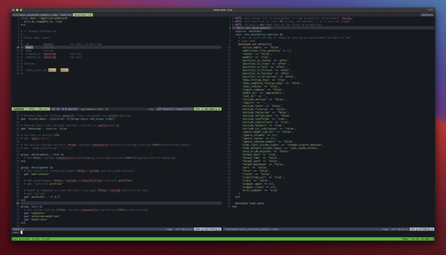This screenshot has height=255, width=446.
Task: Click the COMMAND mode indicator in statusline
Action: tap(19, 109)
